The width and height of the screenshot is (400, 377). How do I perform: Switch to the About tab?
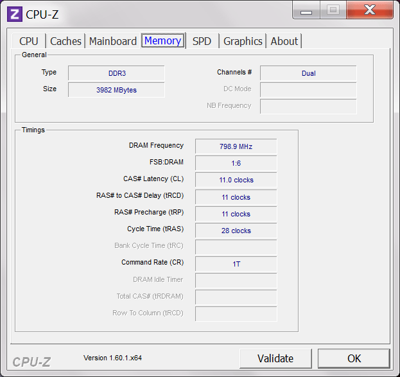(284, 41)
